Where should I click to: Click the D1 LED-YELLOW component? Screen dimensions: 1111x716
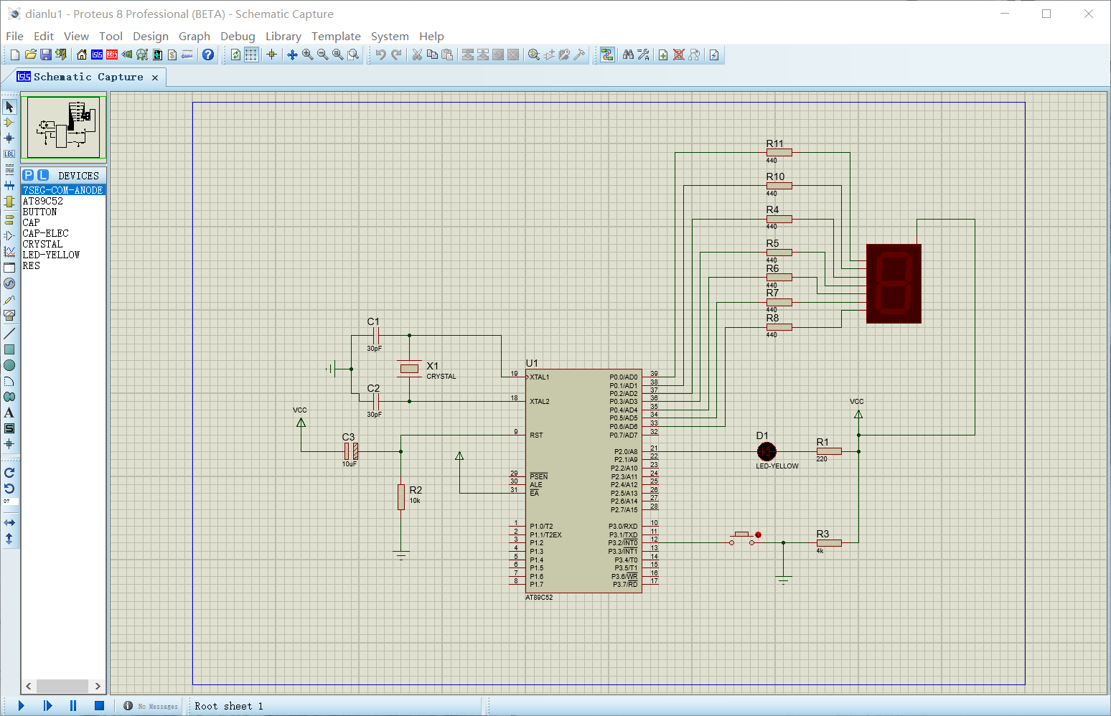(767, 451)
